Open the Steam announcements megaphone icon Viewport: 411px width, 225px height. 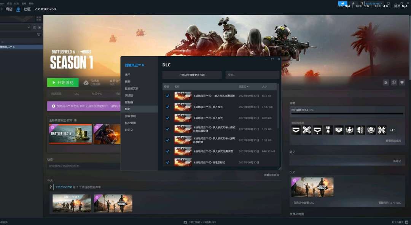[x=342, y=3]
